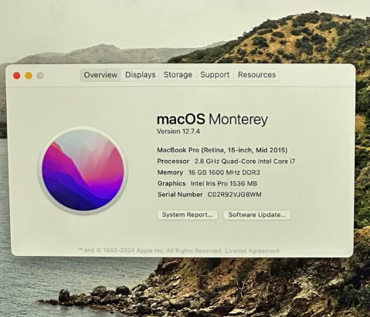
Task: Switch to the Support tab
Action: click(215, 75)
